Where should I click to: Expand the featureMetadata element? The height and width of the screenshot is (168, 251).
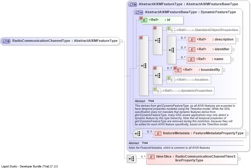247,134
